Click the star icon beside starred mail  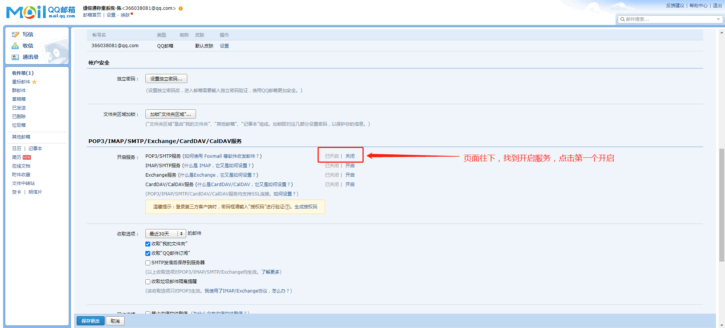[x=34, y=82]
